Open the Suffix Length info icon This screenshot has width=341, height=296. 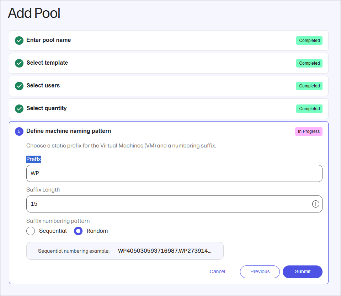tap(315, 204)
